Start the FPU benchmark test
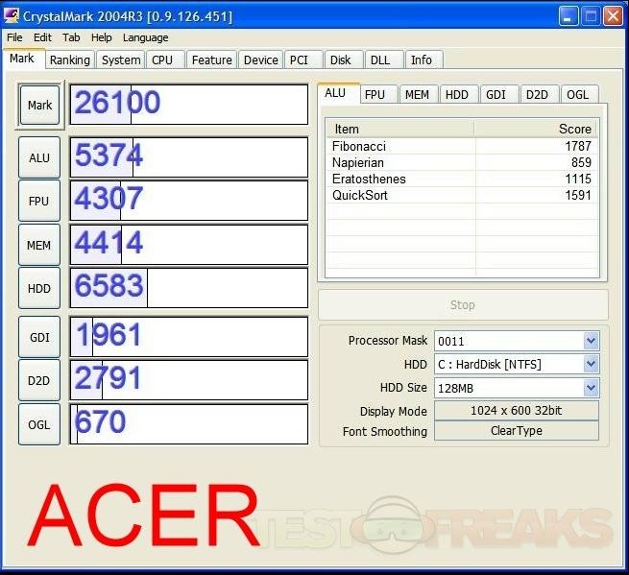 click(39, 202)
